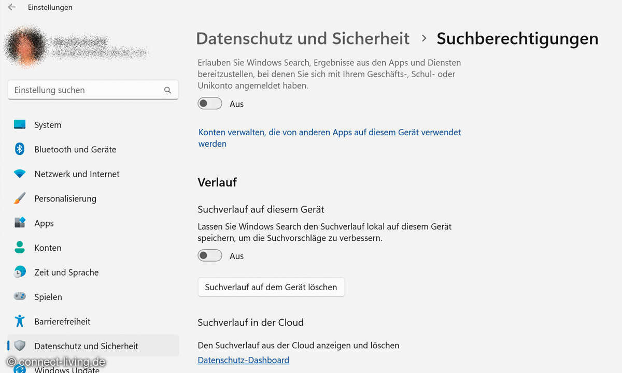Open the Datenschutz-Dashboard link
This screenshot has width=622, height=373.
(x=244, y=360)
